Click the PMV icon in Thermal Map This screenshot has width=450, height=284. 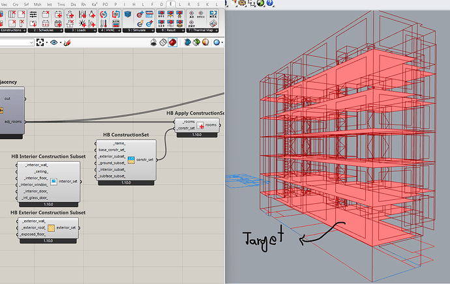click(192, 23)
